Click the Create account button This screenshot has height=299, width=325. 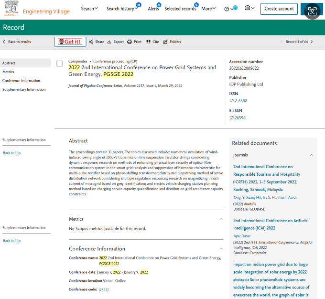point(279,9)
